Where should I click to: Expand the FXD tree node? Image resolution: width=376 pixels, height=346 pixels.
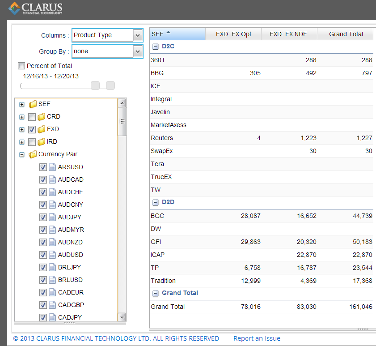22,129
